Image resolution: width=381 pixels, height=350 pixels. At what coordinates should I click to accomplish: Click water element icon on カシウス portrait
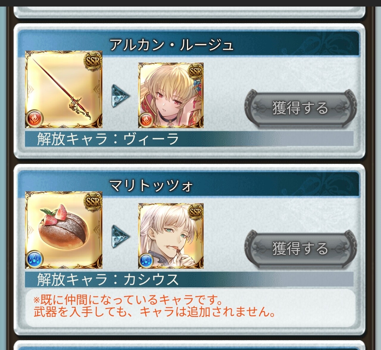coord(146,261)
